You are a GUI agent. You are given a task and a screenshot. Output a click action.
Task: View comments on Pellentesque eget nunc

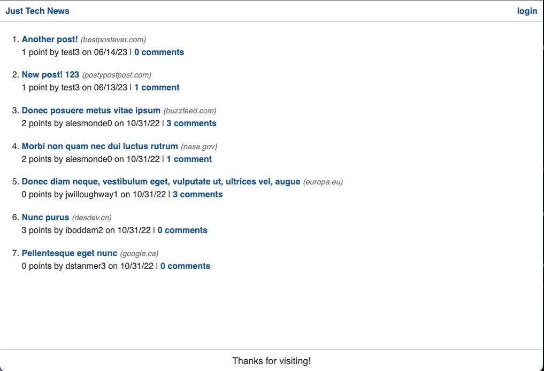point(185,266)
